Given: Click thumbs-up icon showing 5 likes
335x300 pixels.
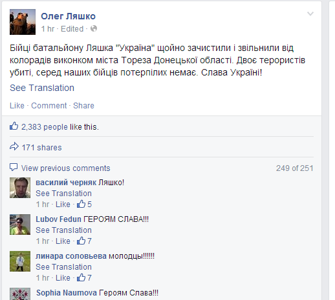Looking at the screenshot, I should (x=81, y=204).
